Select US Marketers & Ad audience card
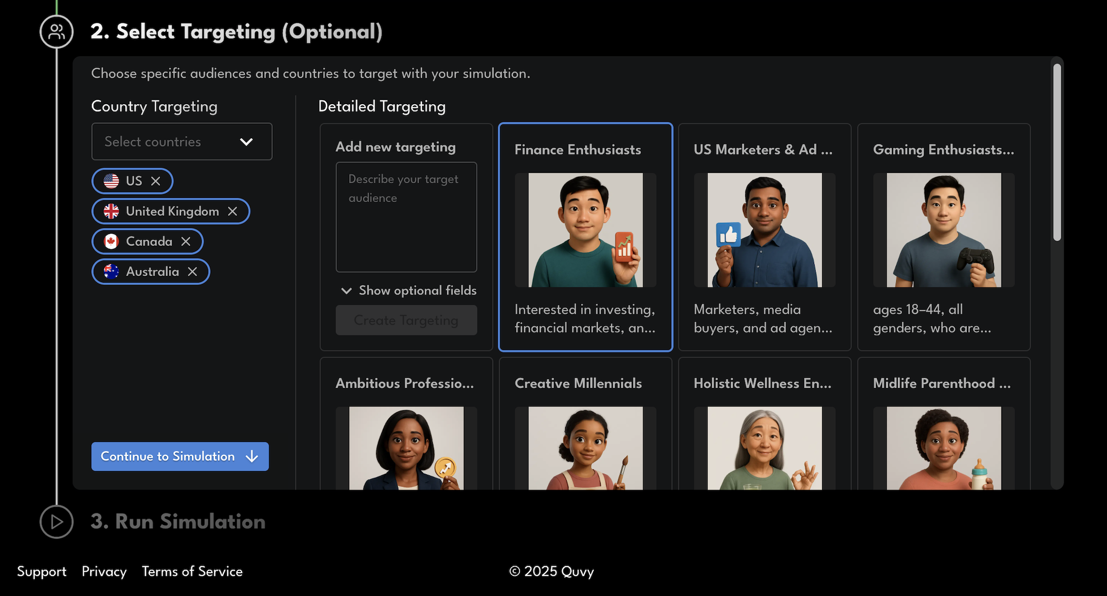 tap(764, 237)
